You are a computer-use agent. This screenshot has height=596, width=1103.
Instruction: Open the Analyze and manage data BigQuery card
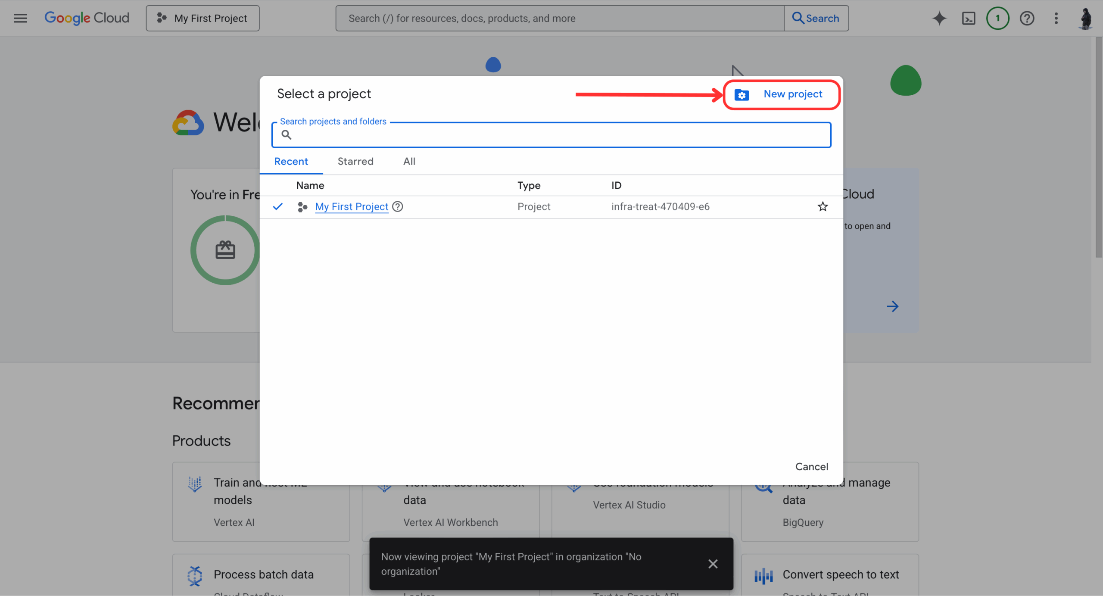pos(829,513)
